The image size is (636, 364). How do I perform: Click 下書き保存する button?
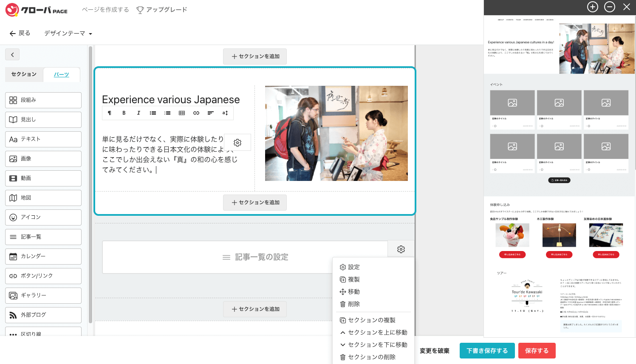(x=487, y=351)
